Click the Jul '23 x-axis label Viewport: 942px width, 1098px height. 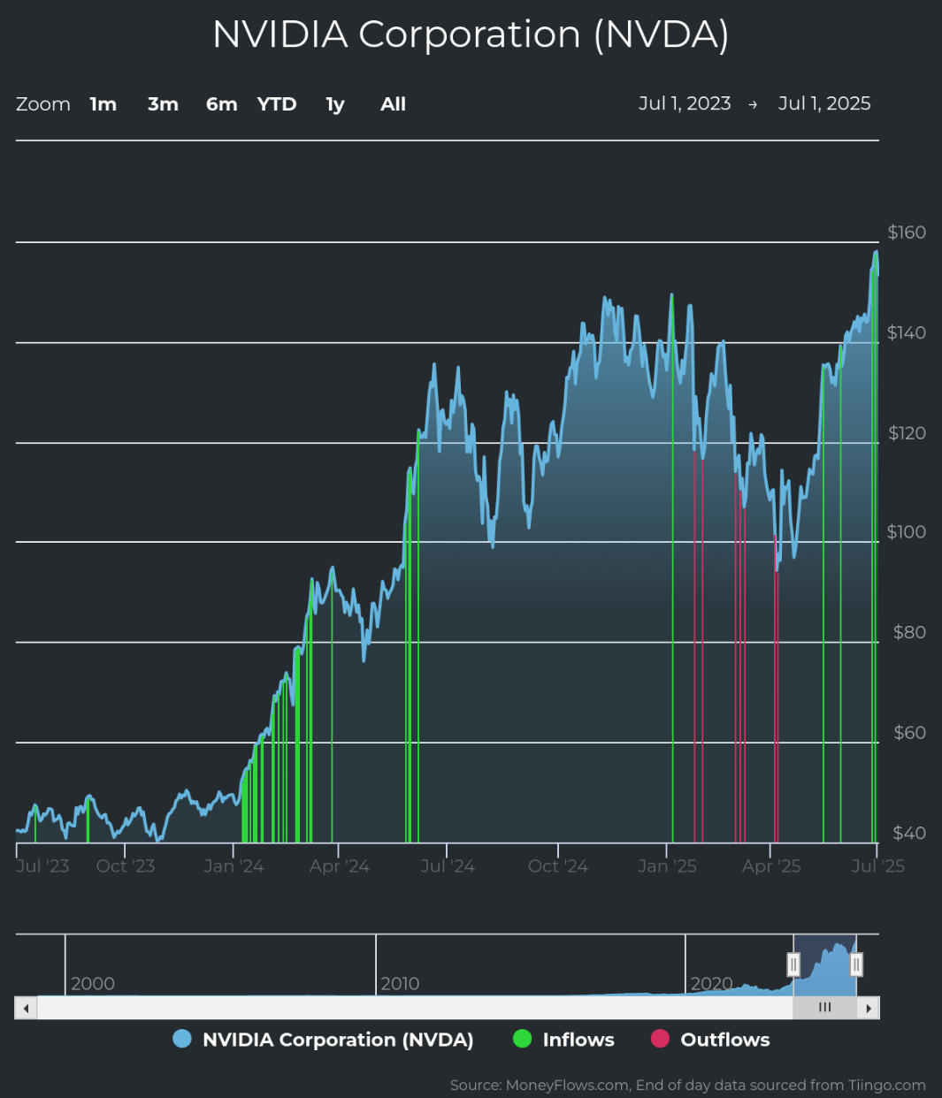42,866
